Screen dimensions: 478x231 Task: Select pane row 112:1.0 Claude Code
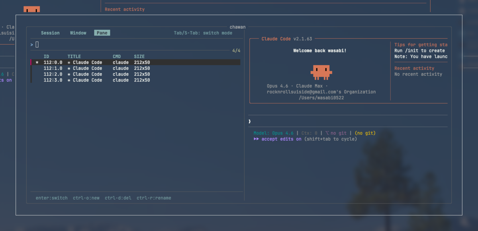135,68
